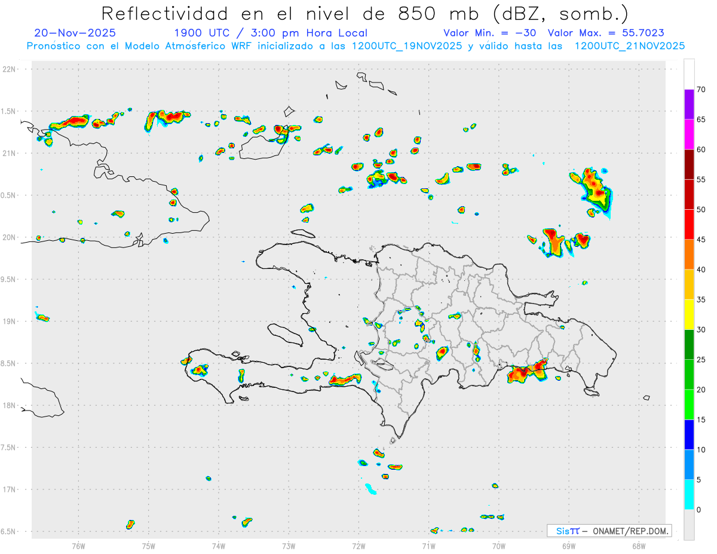
Task: Choose the yellow 30-35 dBZ colorbar segment
Action: [x=689, y=314]
